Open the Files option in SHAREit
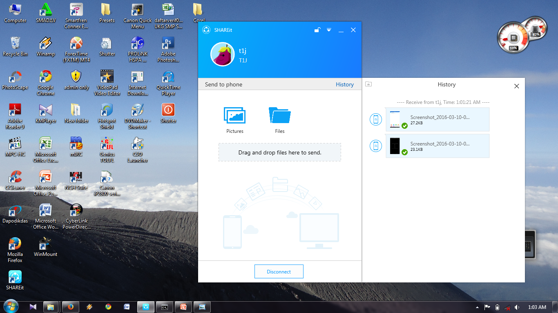This screenshot has width=558, height=313. pyautogui.click(x=280, y=120)
